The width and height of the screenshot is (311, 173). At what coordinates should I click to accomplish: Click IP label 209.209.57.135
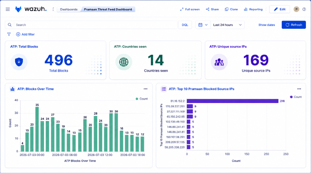(175, 142)
